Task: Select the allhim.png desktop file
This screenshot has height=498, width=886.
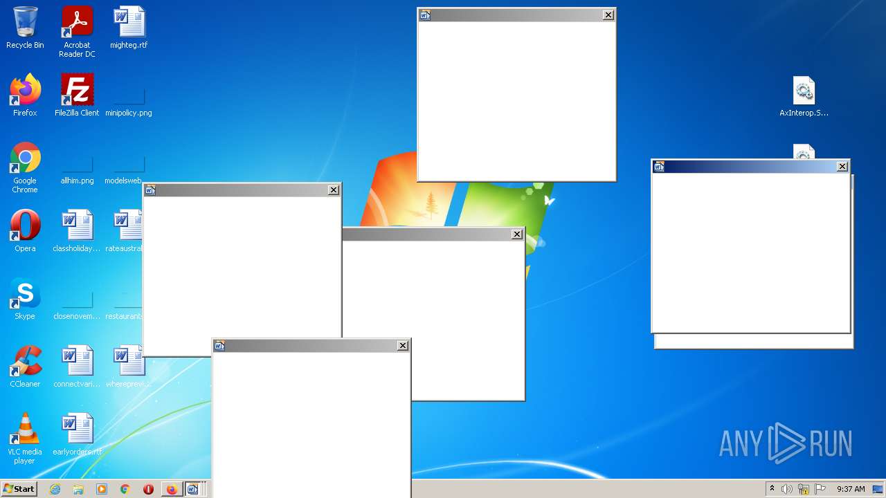Action: (77, 170)
